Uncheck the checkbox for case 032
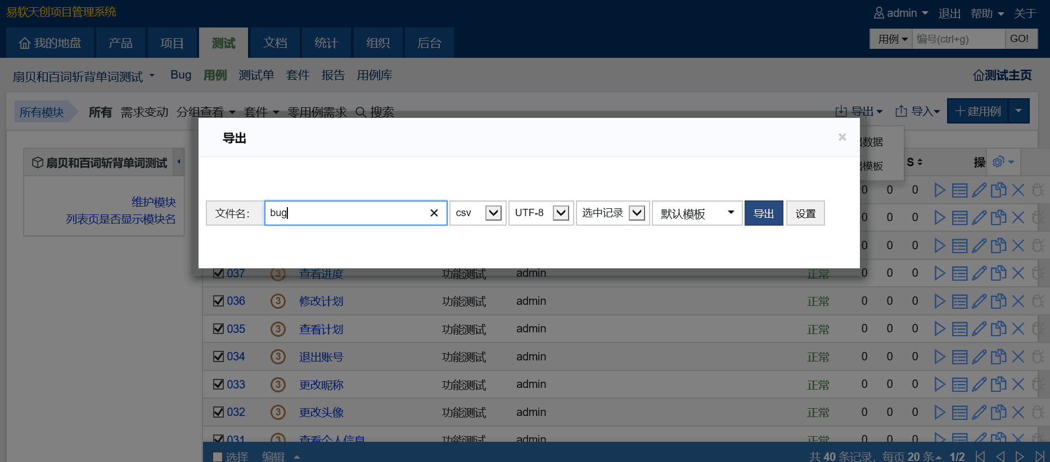 (219, 412)
